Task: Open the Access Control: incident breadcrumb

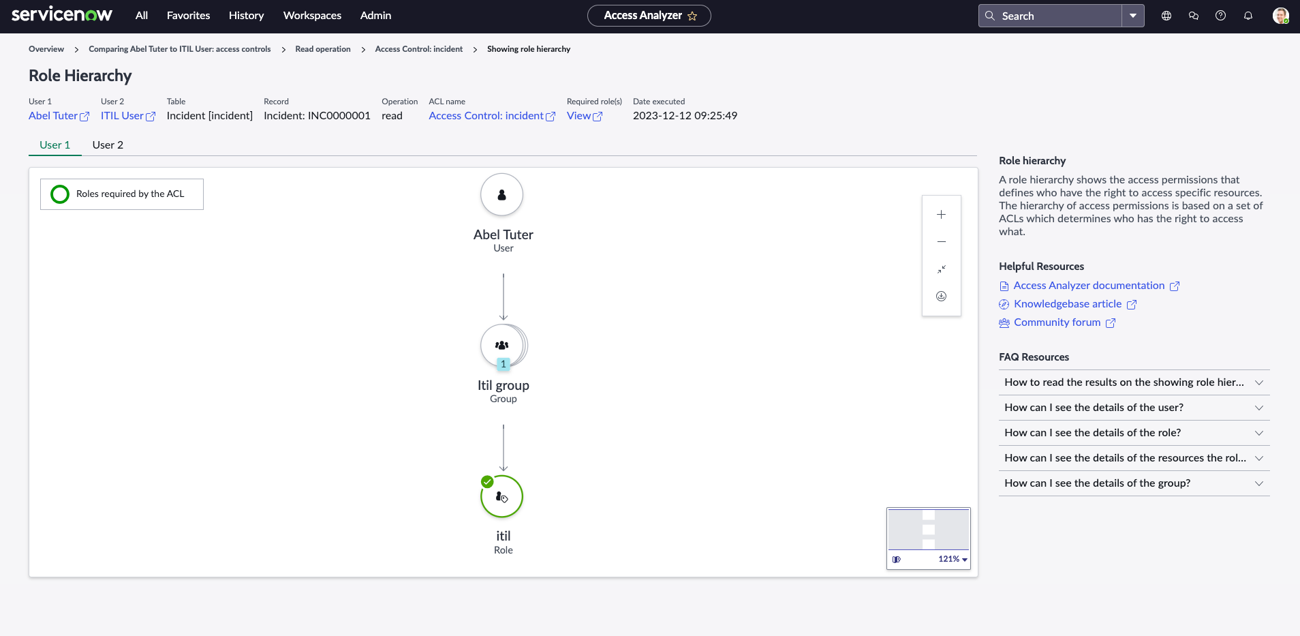Action: click(x=419, y=49)
